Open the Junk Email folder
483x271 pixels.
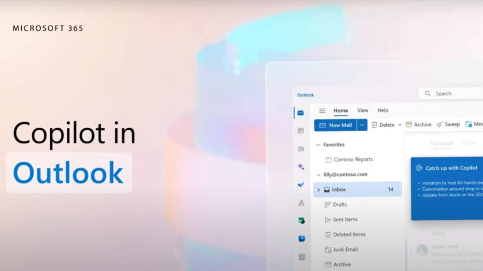342,249
